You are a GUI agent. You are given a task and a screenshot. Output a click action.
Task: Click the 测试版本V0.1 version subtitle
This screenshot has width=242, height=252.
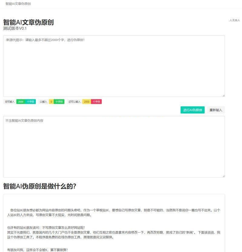click(x=15, y=28)
